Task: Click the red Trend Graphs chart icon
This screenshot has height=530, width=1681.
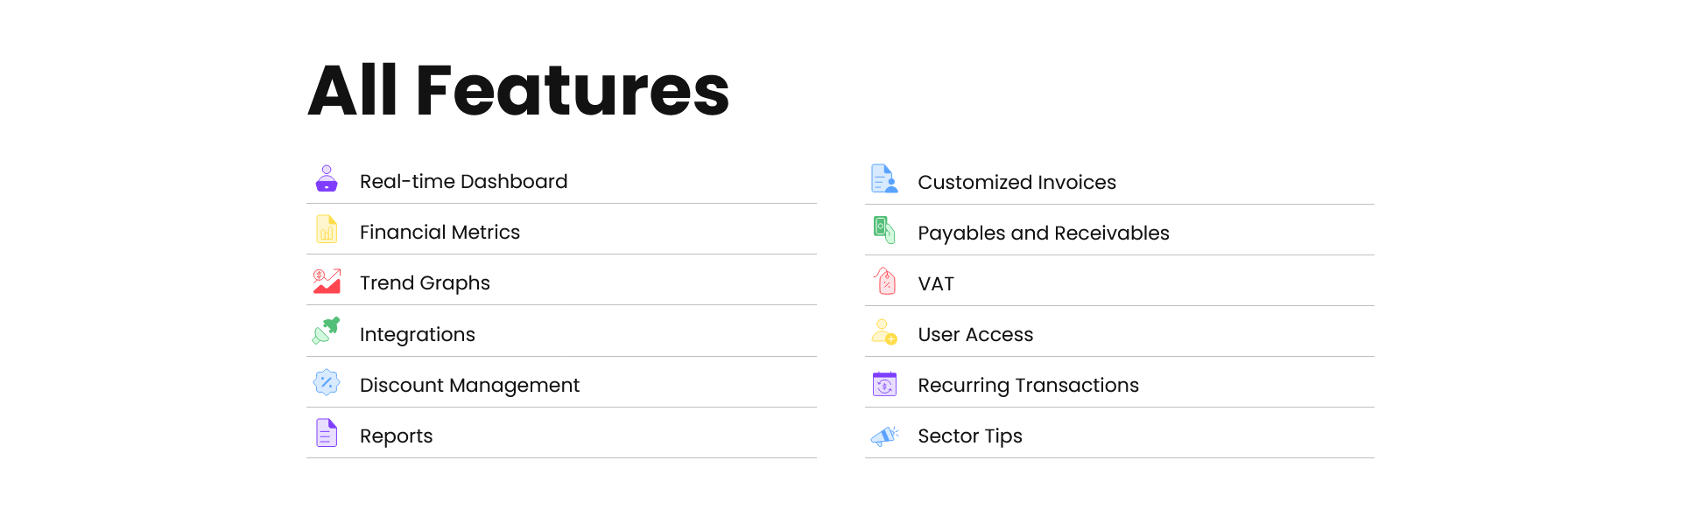Action: pyautogui.click(x=327, y=281)
